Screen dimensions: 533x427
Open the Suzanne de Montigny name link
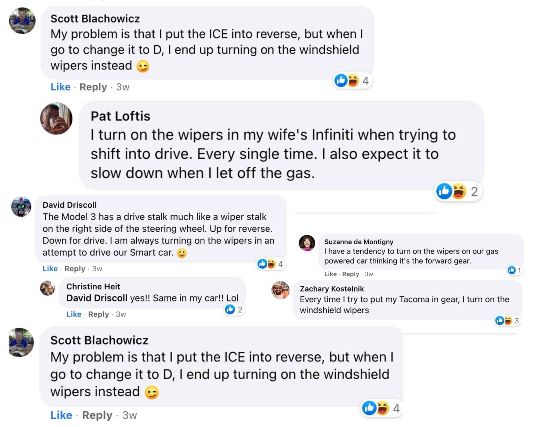pos(359,242)
